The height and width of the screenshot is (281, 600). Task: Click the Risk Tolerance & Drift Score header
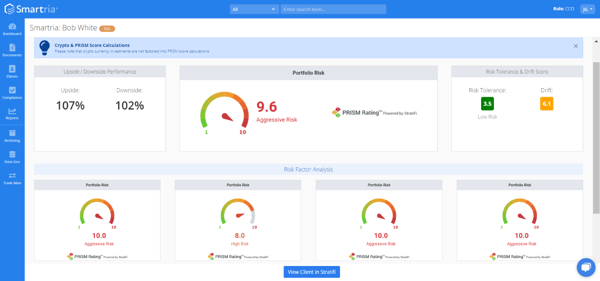pyautogui.click(x=517, y=72)
